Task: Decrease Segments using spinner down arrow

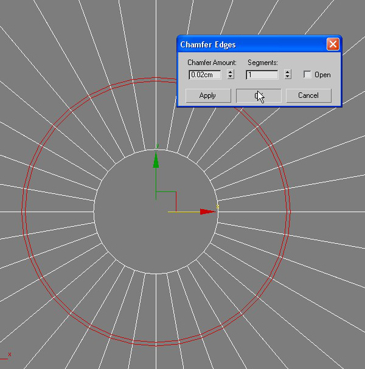Action: tap(287, 77)
